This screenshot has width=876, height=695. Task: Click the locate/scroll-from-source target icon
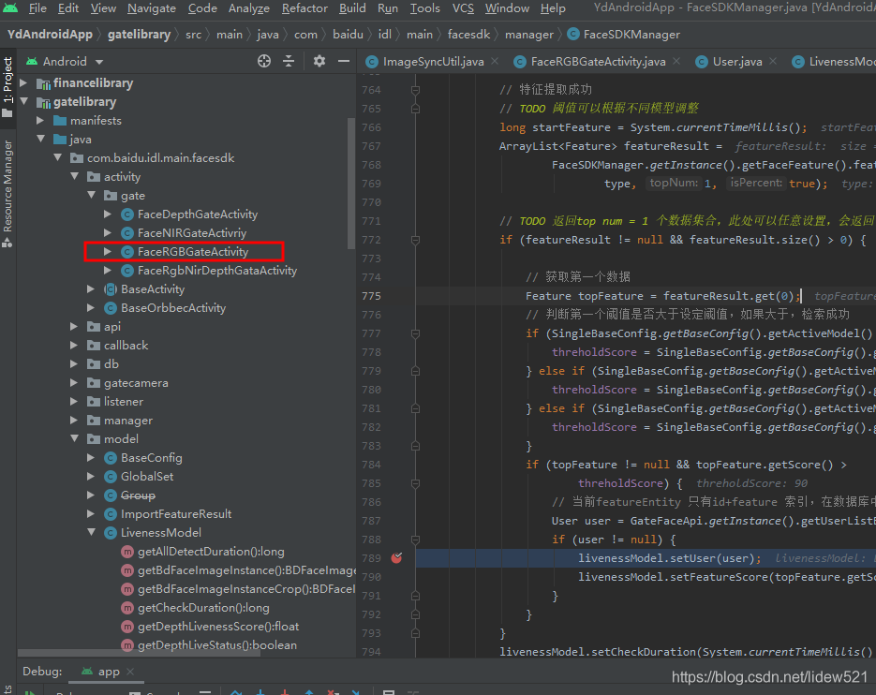click(264, 62)
